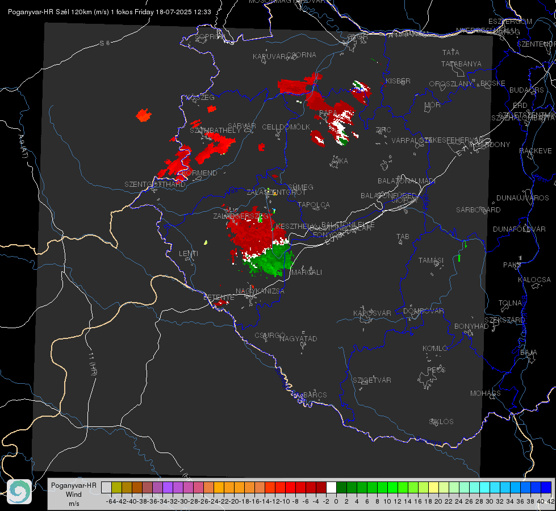Click the TOLNA town label
This screenshot has width=556, height=511.
coord(510,303)
